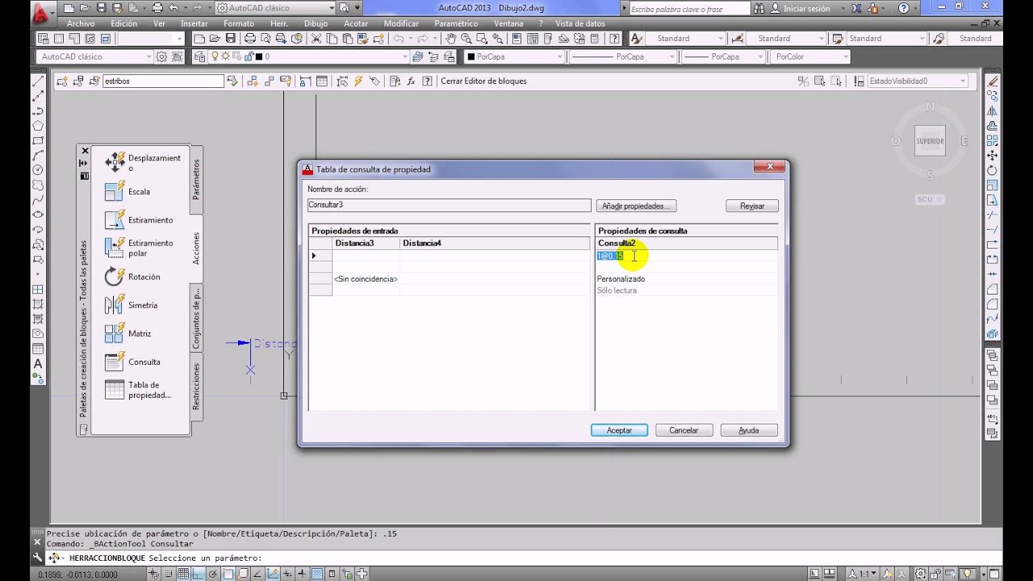Open the Edición menu
The image size is (1033, 581).
(124, 23)
